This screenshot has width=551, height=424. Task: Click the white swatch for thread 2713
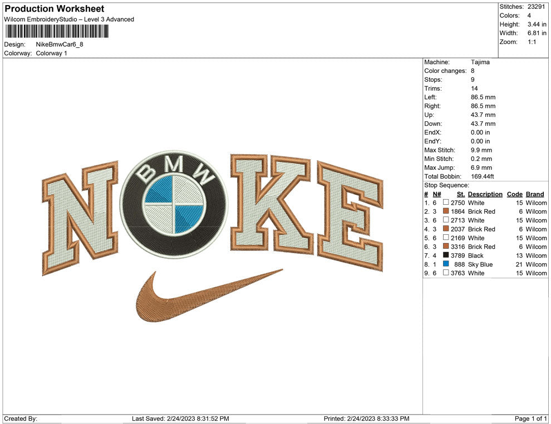coord(446,220)
